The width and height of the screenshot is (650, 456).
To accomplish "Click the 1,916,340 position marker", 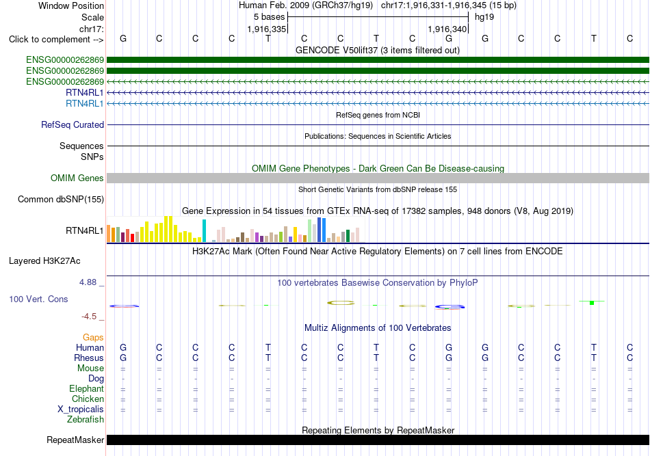I will (x=447, y=29).
